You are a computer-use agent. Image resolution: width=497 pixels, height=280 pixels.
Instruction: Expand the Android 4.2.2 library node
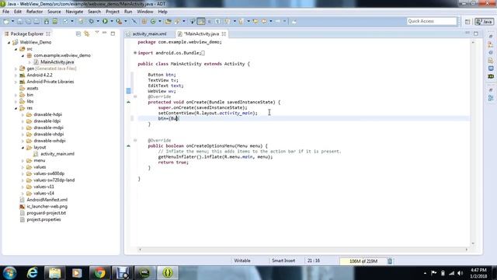[16, 75]
